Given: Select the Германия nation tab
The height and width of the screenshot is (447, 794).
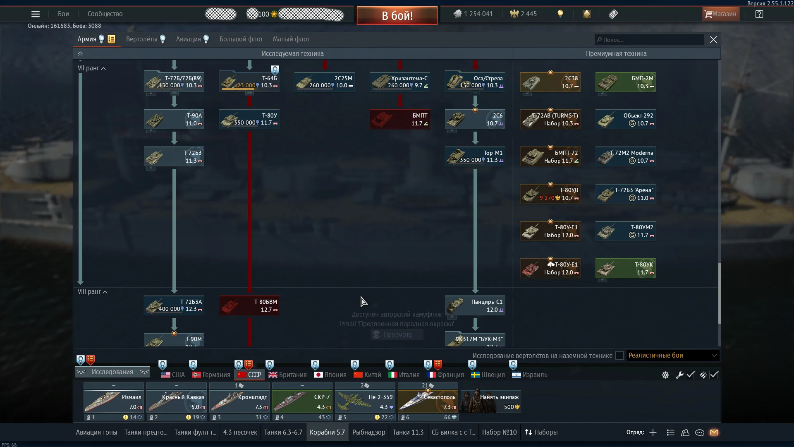Looking at the screenshot, I should [x=211, y=375].
